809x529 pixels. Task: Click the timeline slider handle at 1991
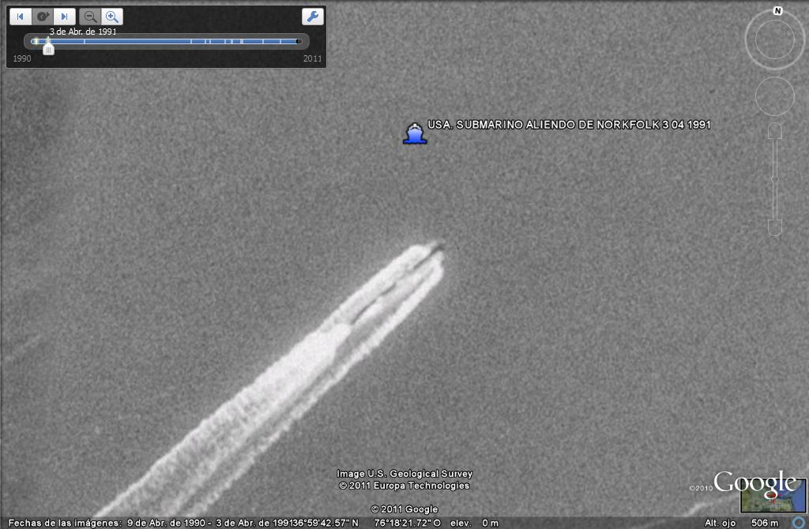(x=48, y=49)
